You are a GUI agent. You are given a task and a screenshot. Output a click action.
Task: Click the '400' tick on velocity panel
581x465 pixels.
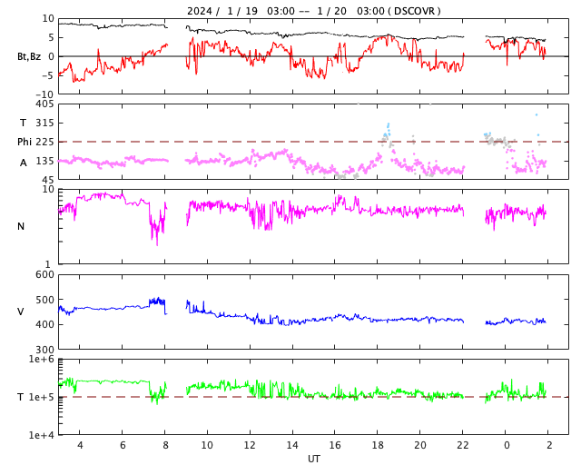[x=44, y=324]
